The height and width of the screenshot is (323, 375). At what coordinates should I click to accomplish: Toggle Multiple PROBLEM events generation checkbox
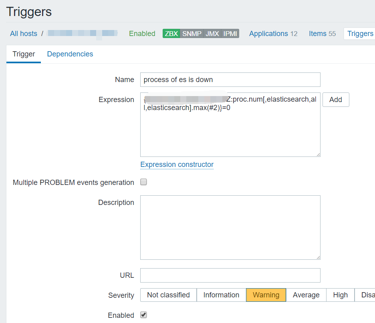(143, 182)
